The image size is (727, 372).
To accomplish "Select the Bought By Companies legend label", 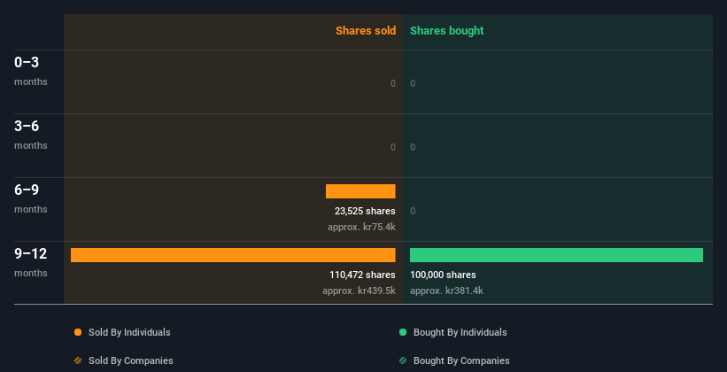I will point(461,360).
